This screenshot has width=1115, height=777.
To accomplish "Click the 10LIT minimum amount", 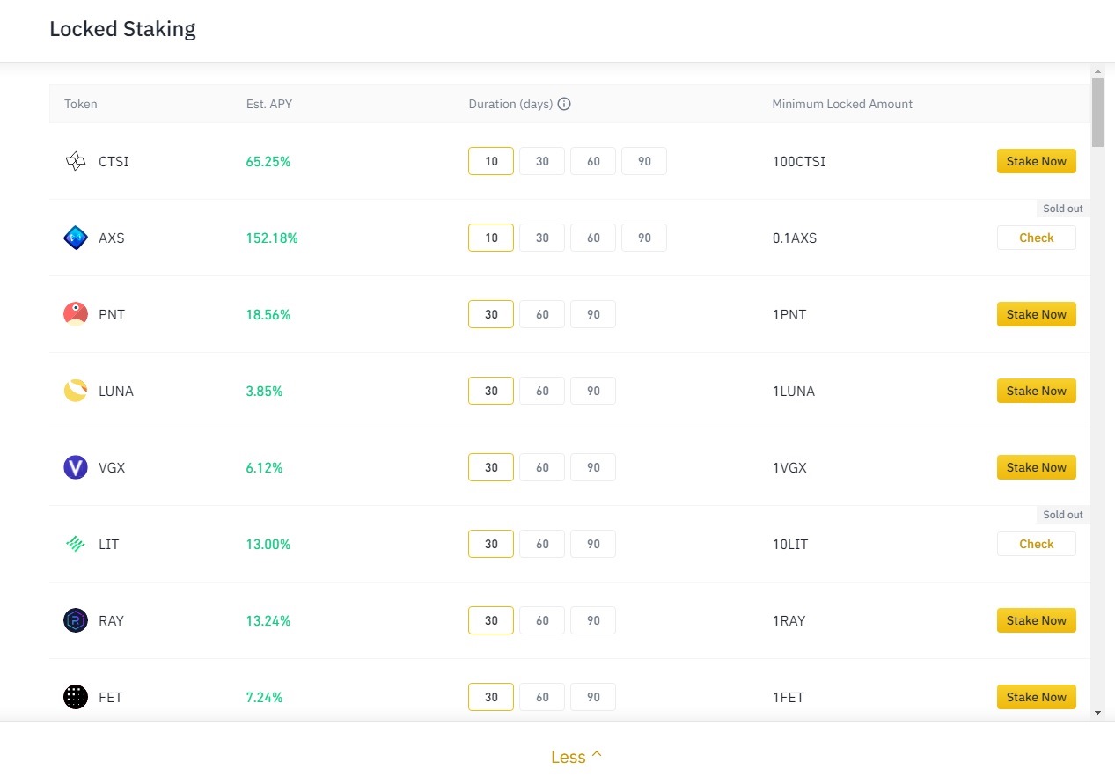I will 790,544.
